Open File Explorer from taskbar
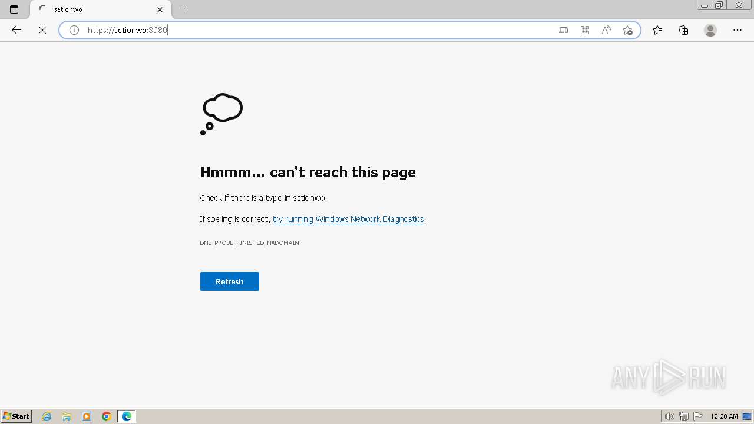Viewport: 754px width, 424px height. pos(67,416)
